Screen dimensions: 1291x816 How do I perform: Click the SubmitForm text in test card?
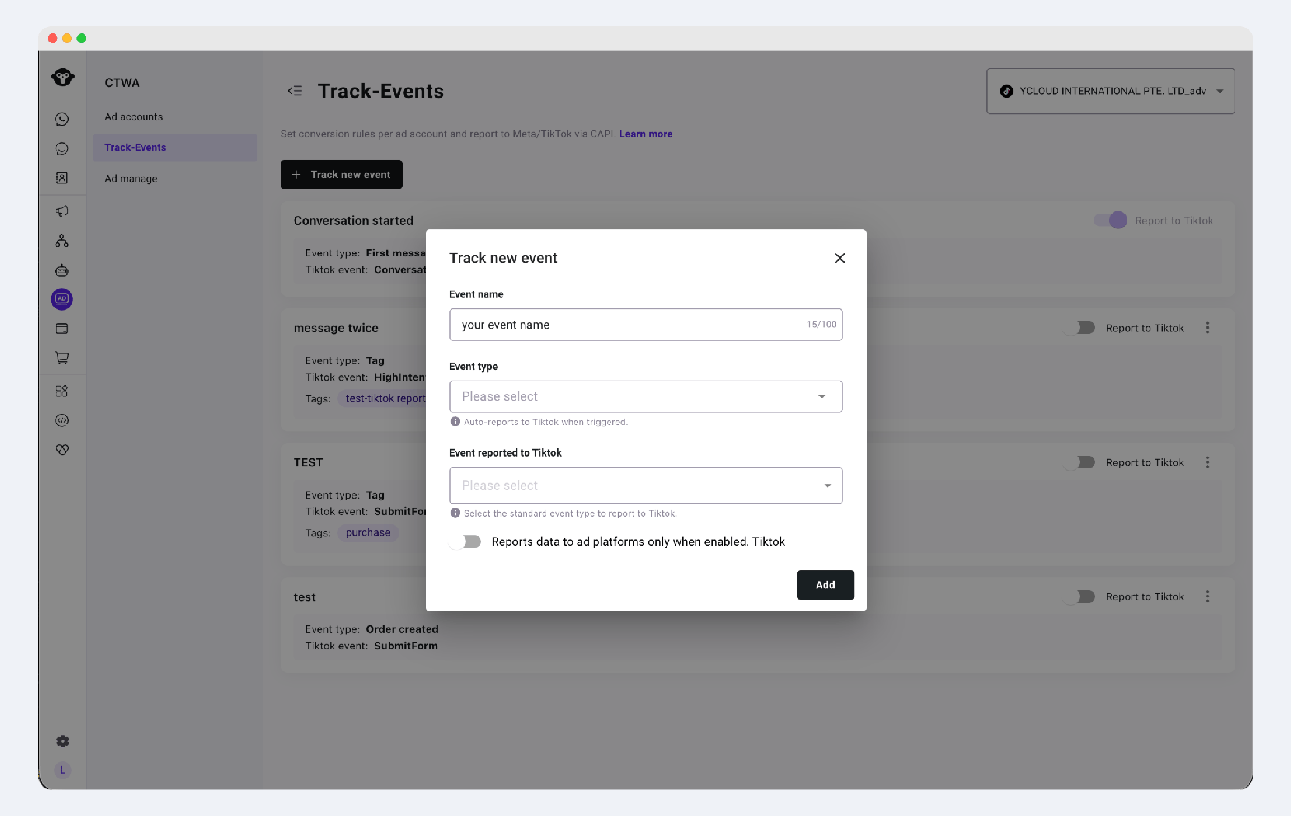pos(406,646)
